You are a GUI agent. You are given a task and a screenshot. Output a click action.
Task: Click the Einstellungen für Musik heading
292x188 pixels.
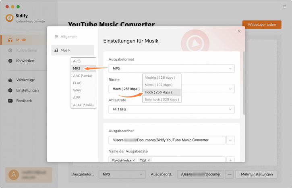(131, 41)
